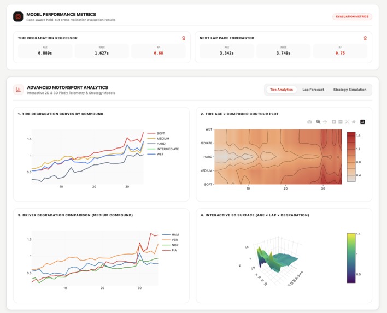Switch to the Tire Analytics tab
This screenshot has height=313, width=387.
pyautogui.click(x=282, y=90)
